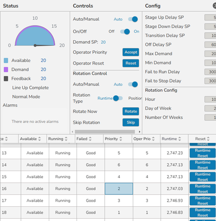Click sort arrows on Reset column
This screenshot has height=221, width=216.
tap(208, 139)
